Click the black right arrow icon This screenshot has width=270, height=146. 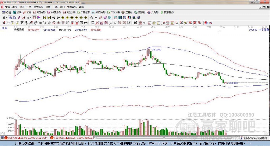58,18
